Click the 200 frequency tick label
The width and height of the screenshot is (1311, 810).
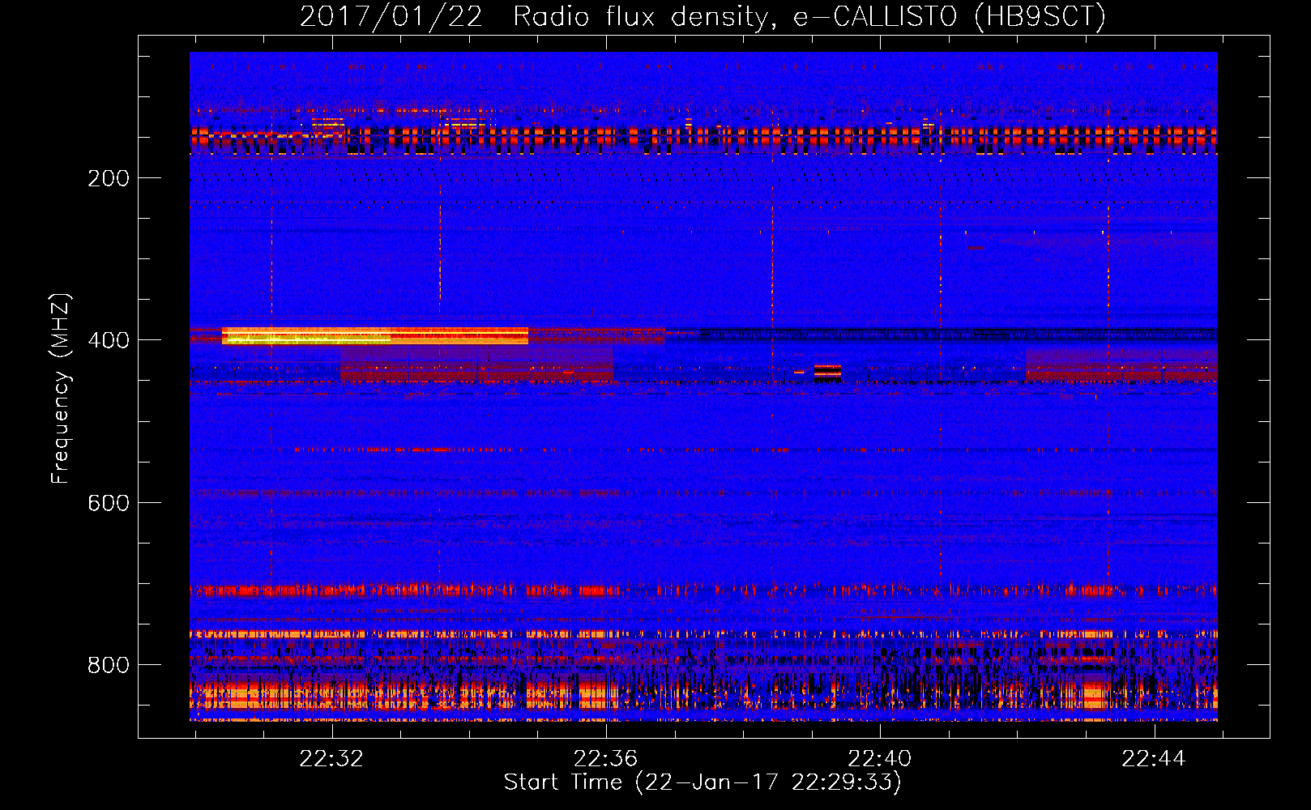tap(109, 178)
